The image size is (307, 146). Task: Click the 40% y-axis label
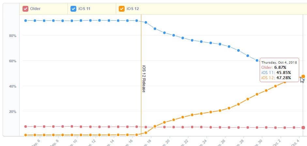[13, 86]
